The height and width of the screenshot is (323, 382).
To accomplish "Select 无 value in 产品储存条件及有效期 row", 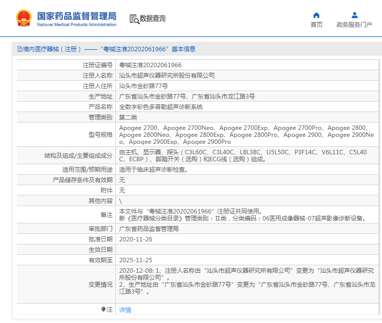I will 122,180.
